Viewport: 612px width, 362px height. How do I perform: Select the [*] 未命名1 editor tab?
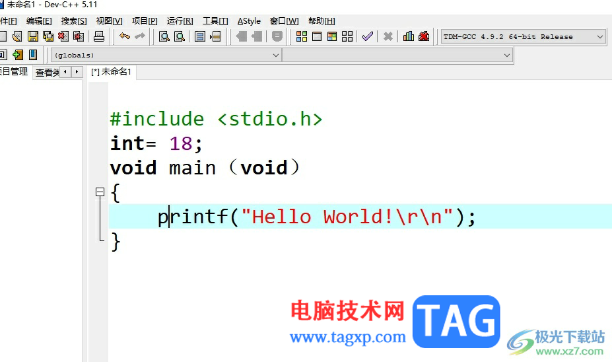112,72
